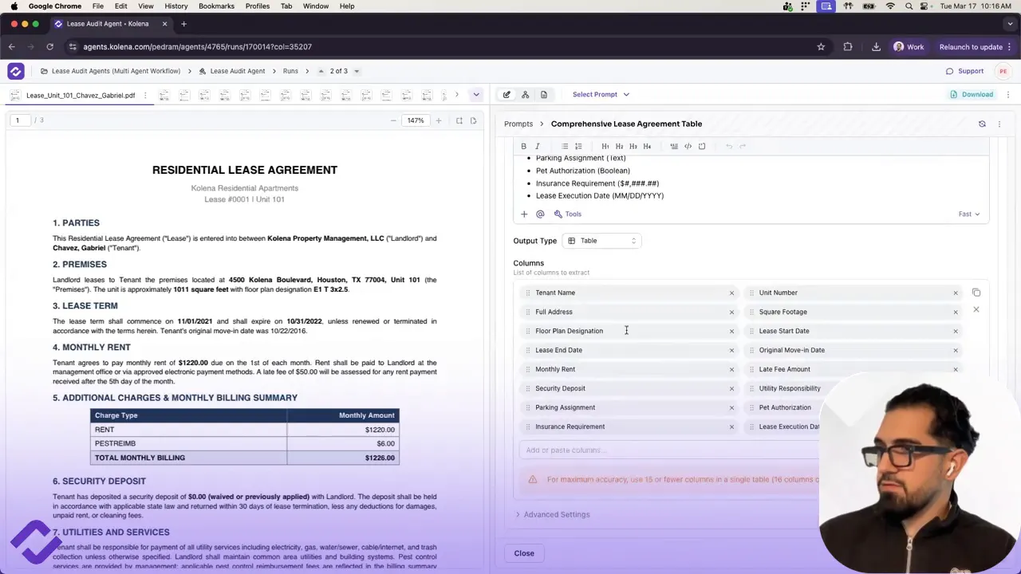Screen dimensions: 1021x574
Task: Select the Bold formatting icon
Action: pos(523,146)
